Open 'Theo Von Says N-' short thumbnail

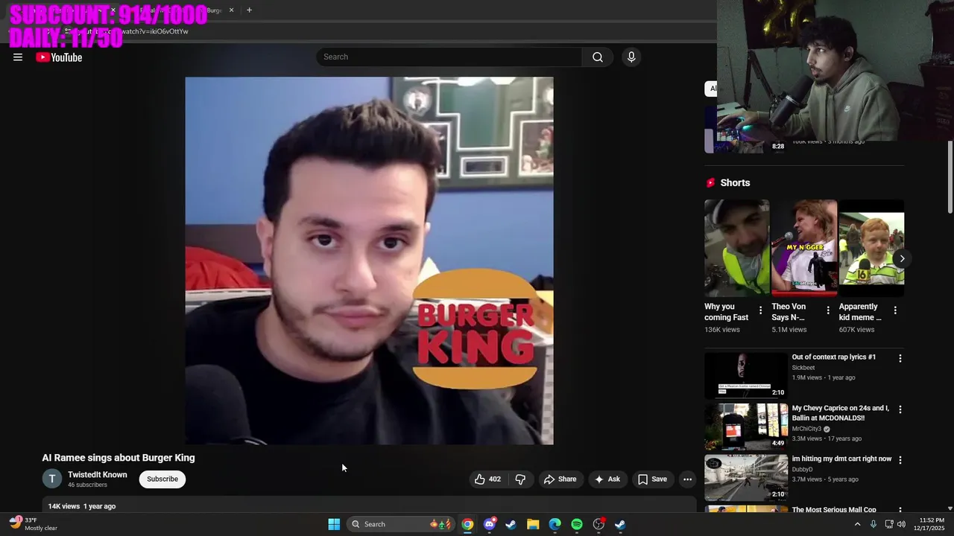803,248
